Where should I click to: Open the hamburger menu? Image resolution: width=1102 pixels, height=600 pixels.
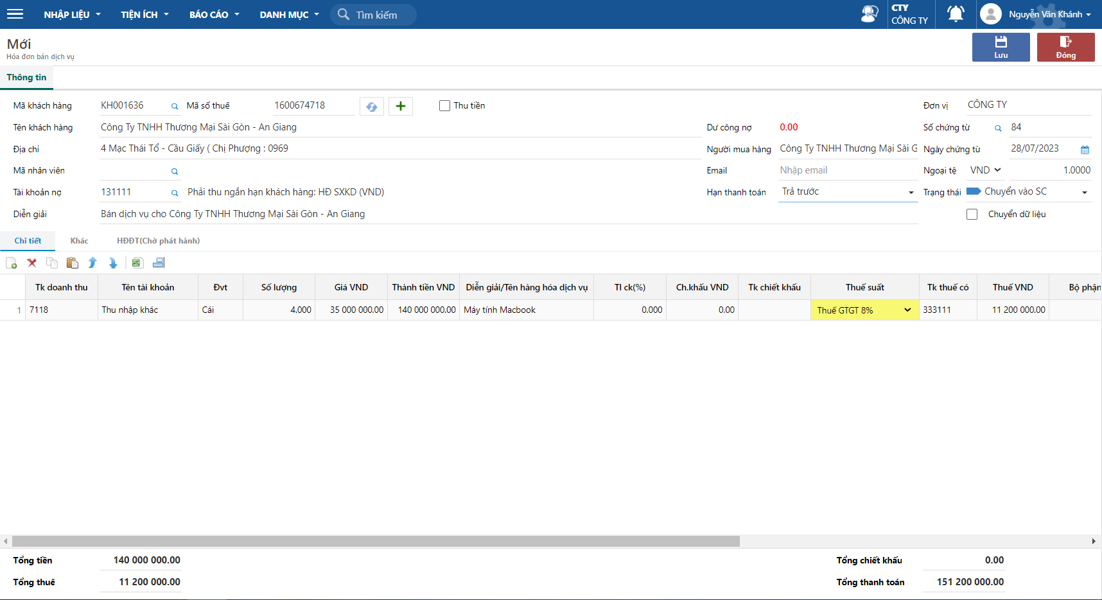[x=15, y=14]
